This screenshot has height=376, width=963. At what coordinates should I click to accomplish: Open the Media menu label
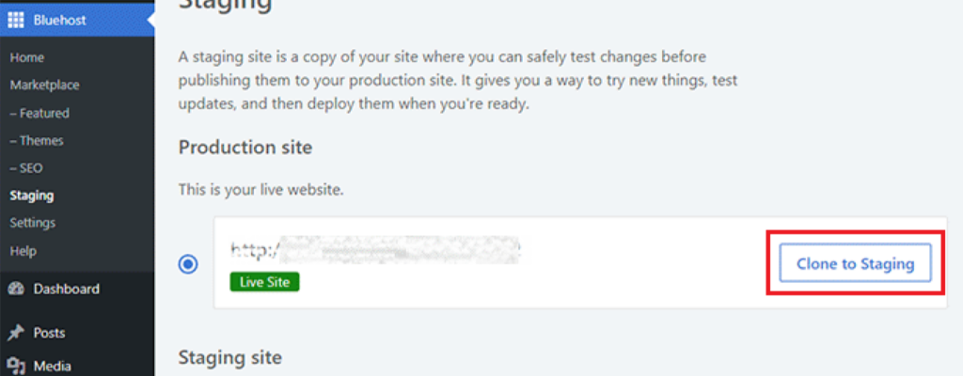[x=52, y=366]
